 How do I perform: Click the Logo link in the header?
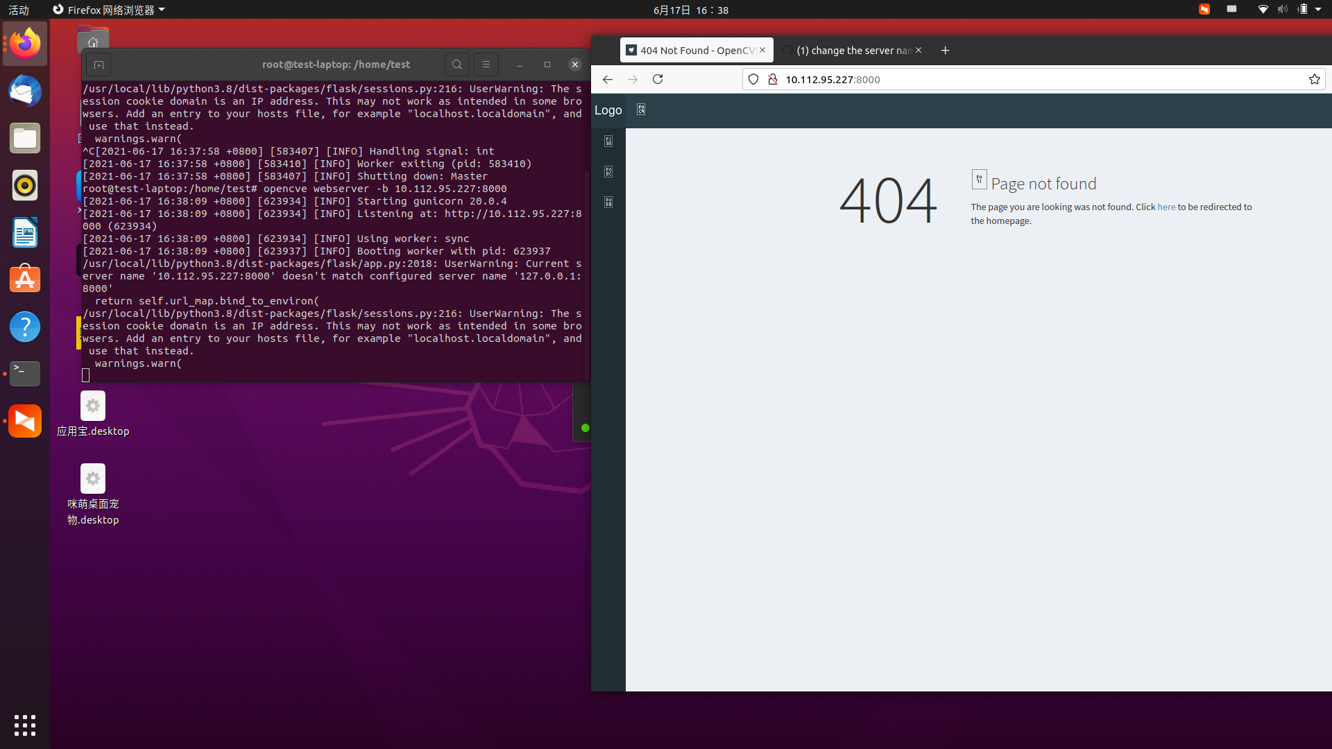pyautogui.click(x=608, y=110)
